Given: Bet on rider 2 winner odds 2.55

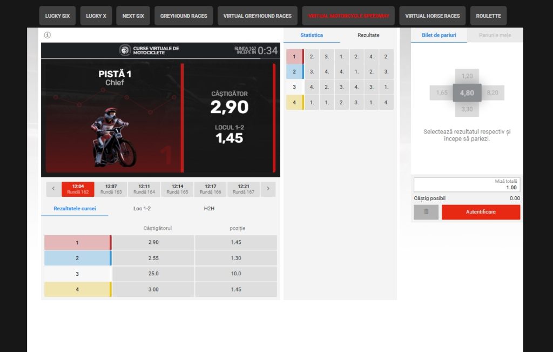Looking at the screenshot, I should (153, 258).
